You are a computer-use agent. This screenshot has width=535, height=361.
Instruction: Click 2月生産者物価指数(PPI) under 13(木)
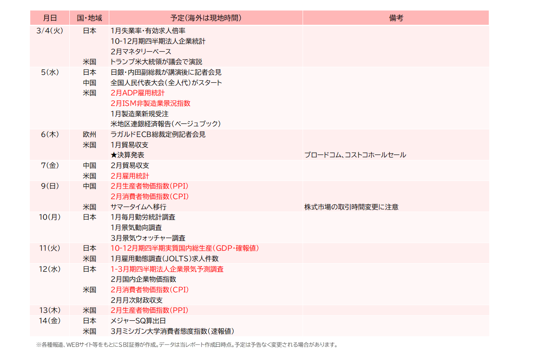click(149, 310)
